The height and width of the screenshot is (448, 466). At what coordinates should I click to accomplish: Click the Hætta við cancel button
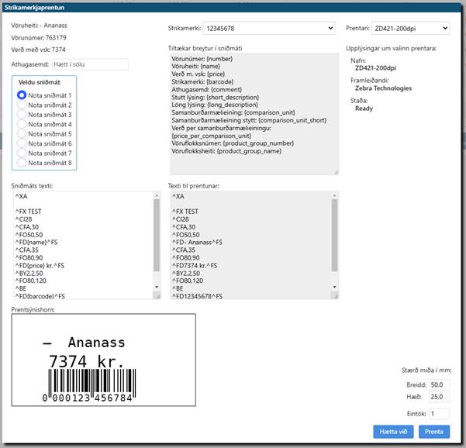point(393,432)
